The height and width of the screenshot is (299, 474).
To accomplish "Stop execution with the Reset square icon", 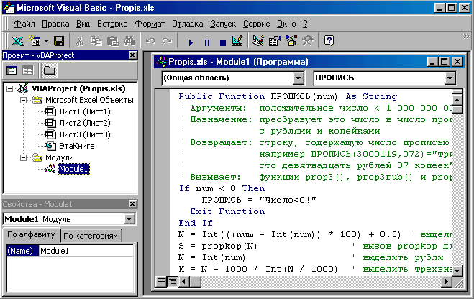I will [223, 42].
